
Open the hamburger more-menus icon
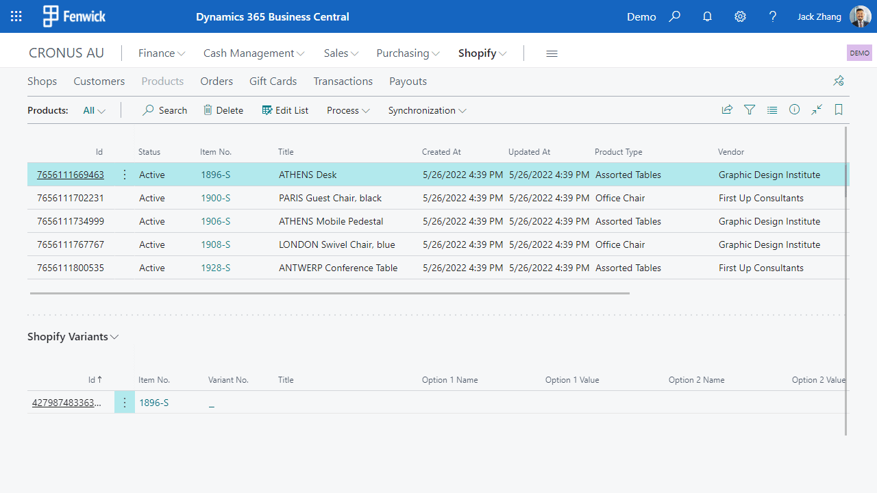552,53
